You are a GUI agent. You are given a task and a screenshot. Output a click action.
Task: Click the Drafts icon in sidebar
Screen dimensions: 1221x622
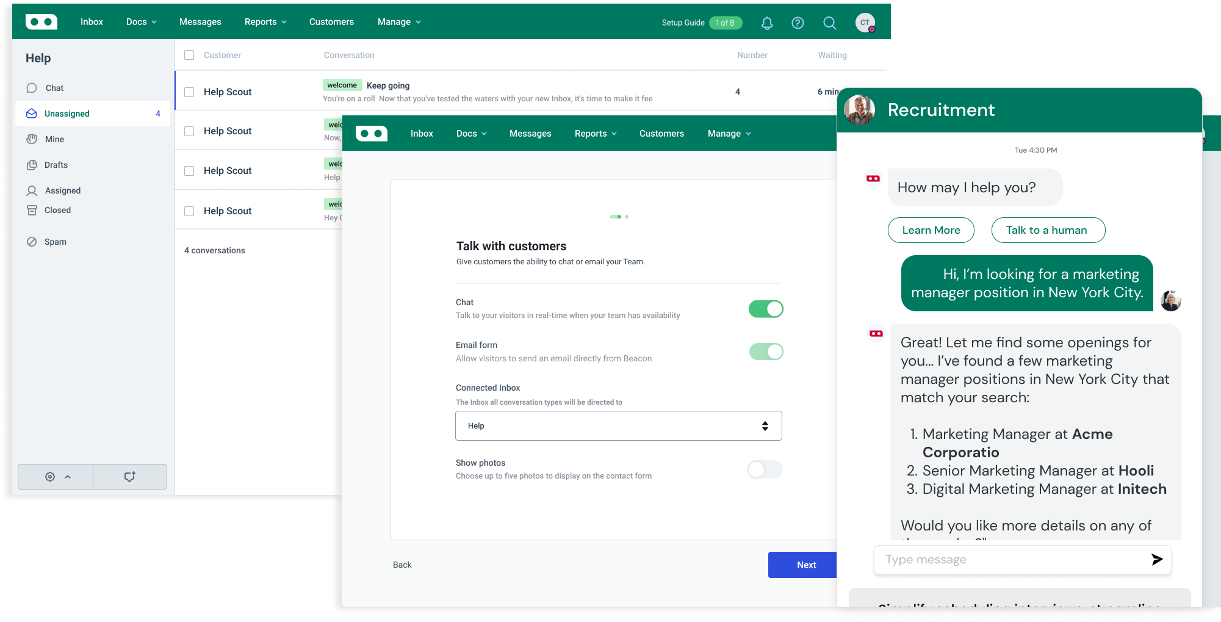click(x=32, y=165)
